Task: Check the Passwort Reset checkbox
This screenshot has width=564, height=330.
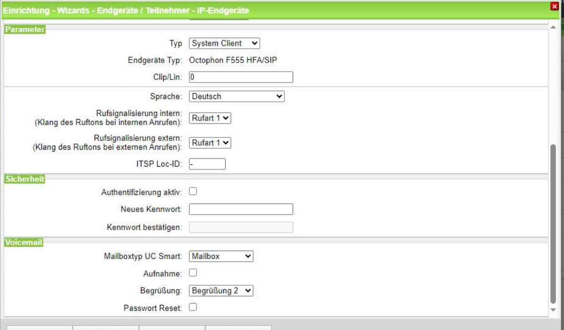Action: (x=193, y=307)
